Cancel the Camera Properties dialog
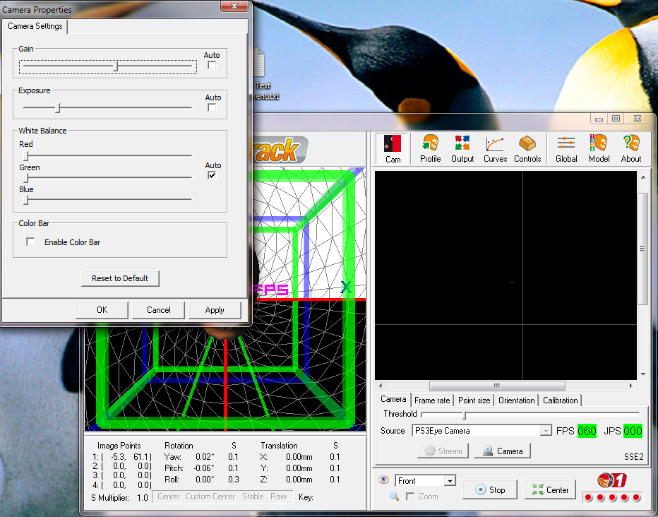 (159, 310)
